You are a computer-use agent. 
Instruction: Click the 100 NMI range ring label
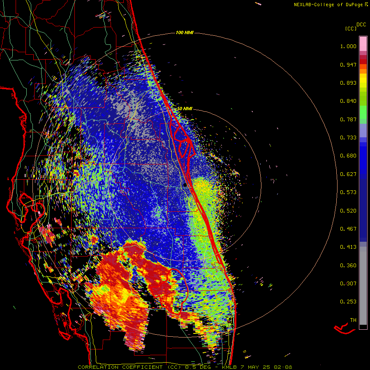(x=185, y=32)
